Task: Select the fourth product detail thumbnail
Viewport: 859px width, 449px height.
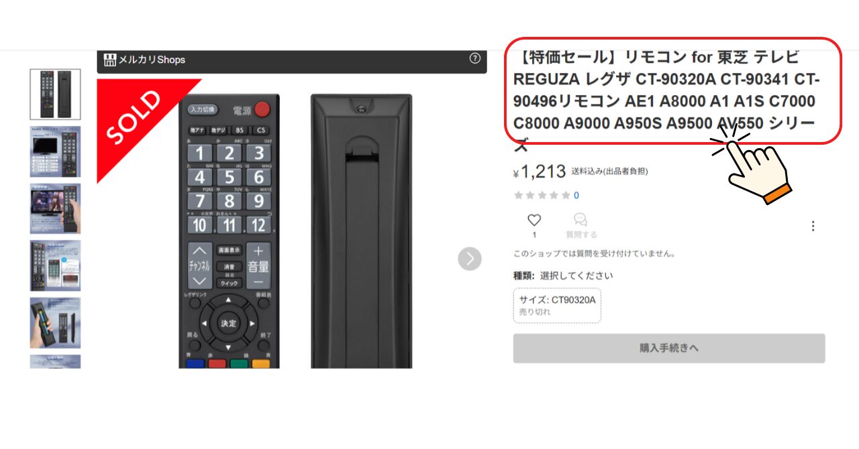Action: click(55, 265)
